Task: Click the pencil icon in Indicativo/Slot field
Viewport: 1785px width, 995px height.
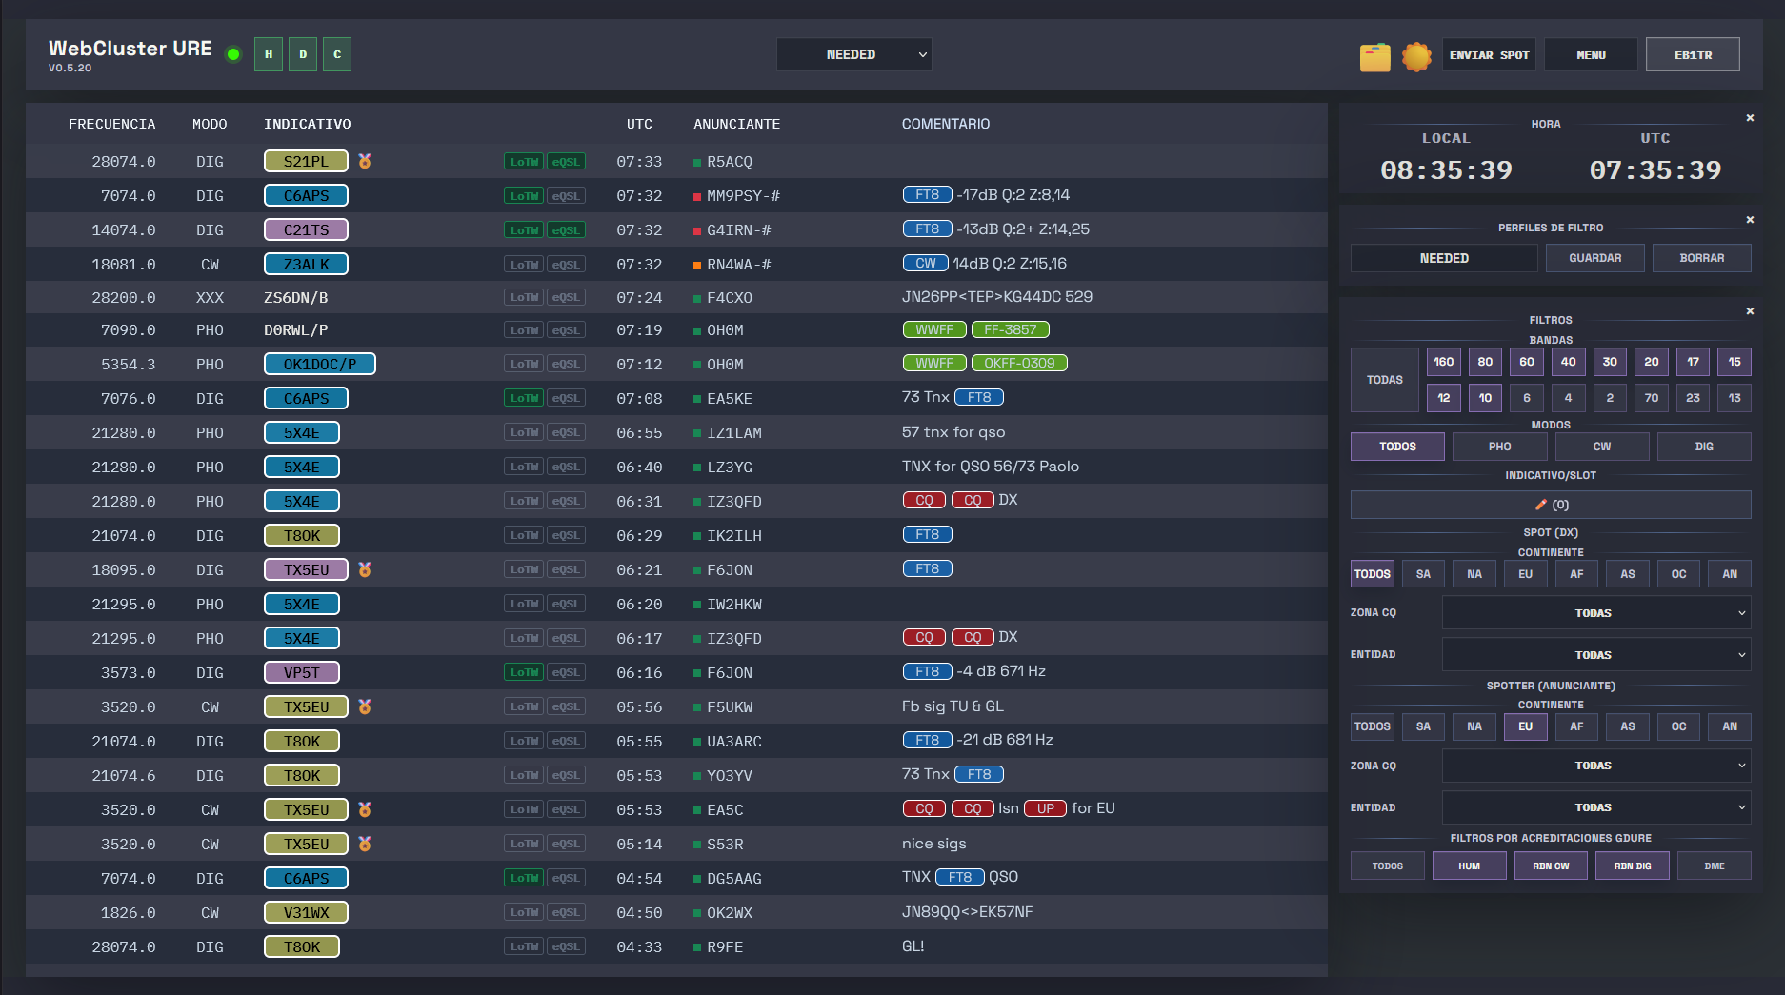Action: (1540, 505)
